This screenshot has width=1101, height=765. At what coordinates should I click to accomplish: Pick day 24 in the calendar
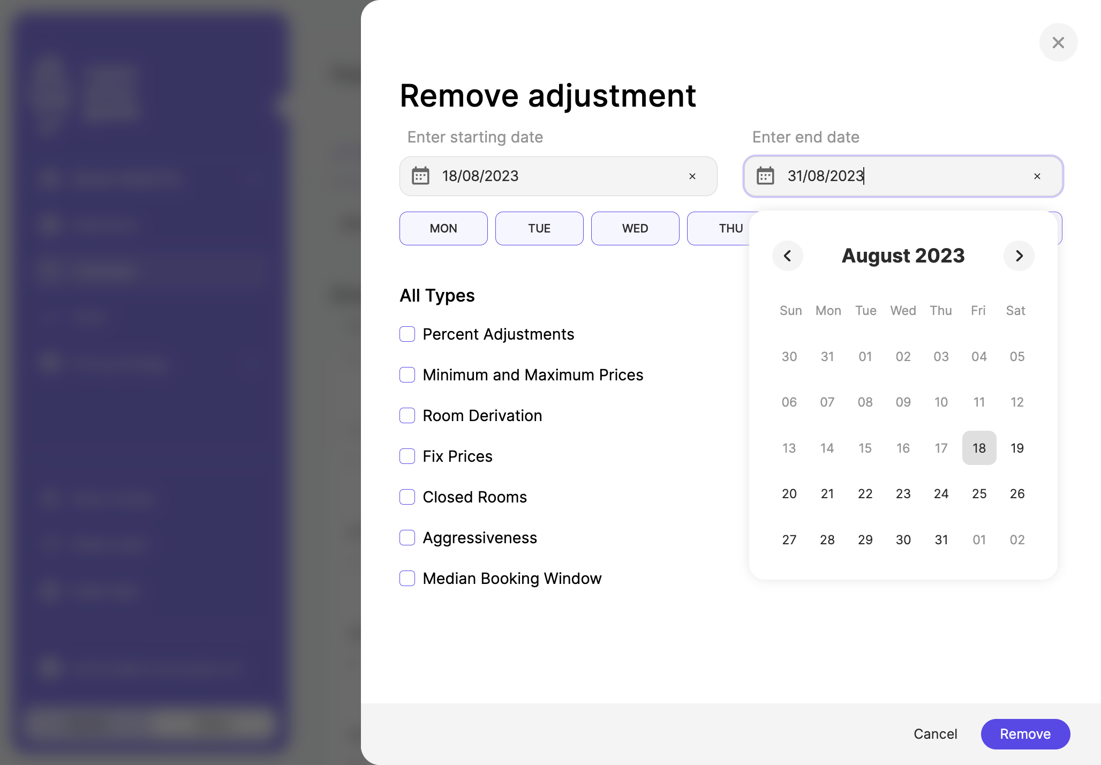(x=941, y=493)
